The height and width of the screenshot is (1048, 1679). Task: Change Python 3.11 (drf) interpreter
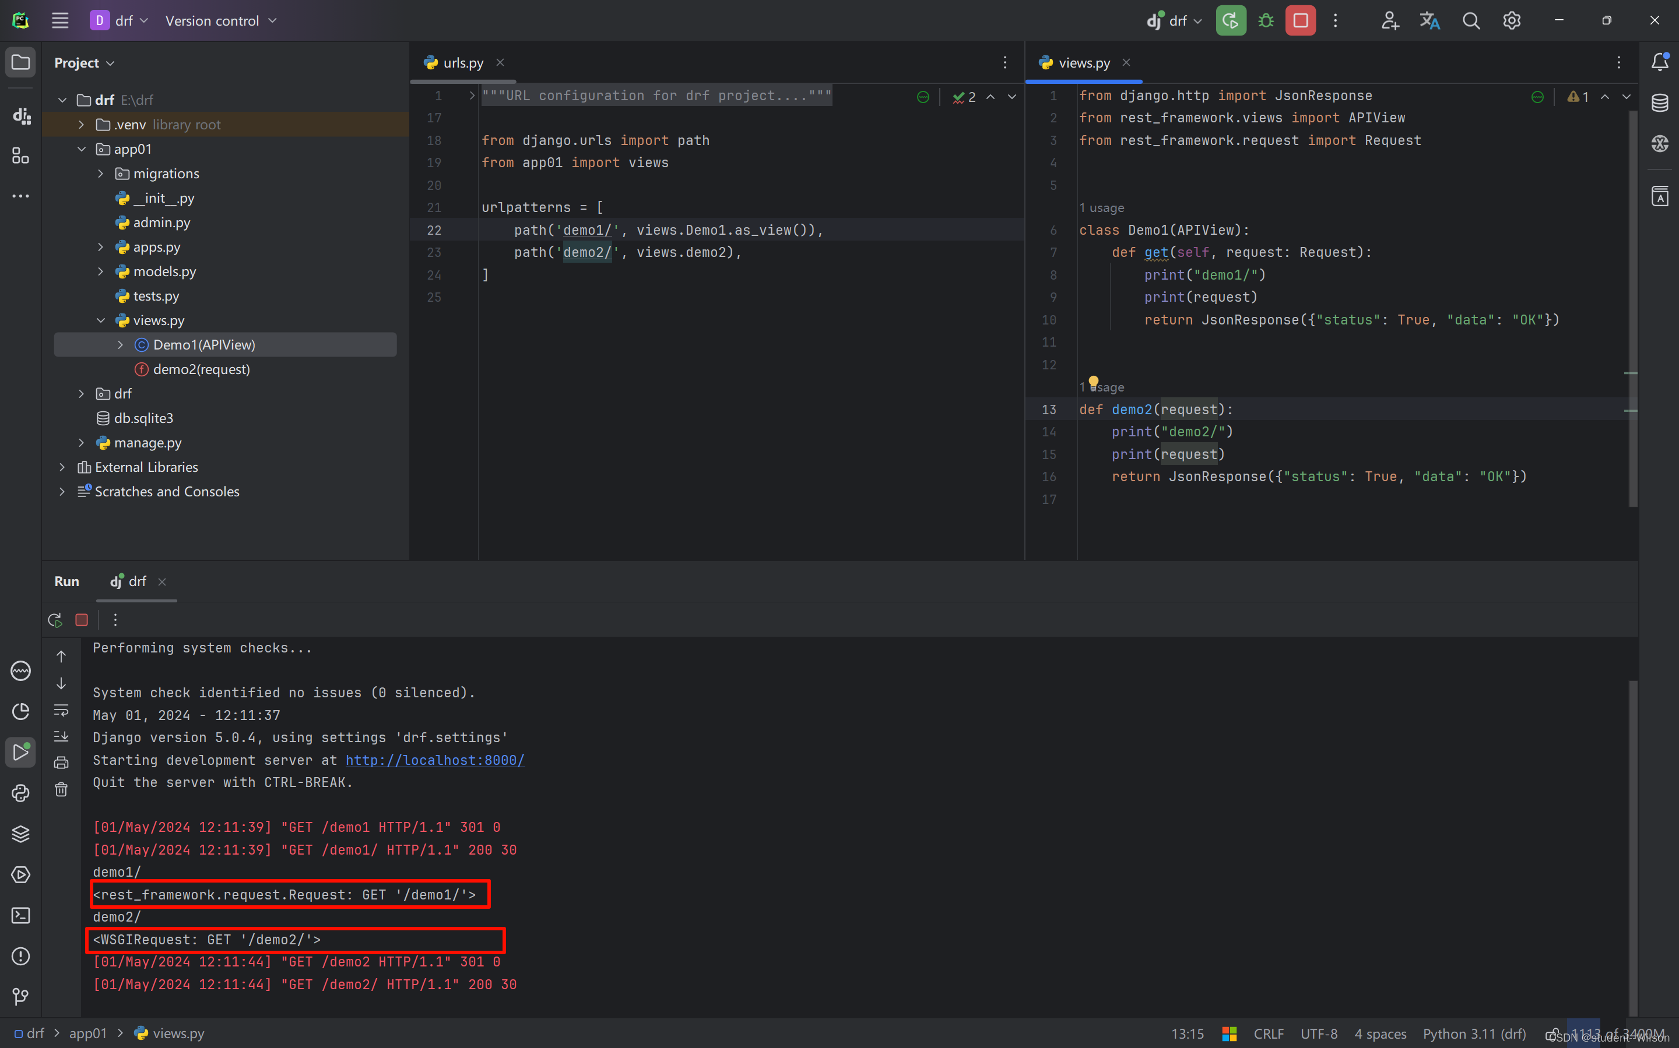click(x=1474, y=1033)
